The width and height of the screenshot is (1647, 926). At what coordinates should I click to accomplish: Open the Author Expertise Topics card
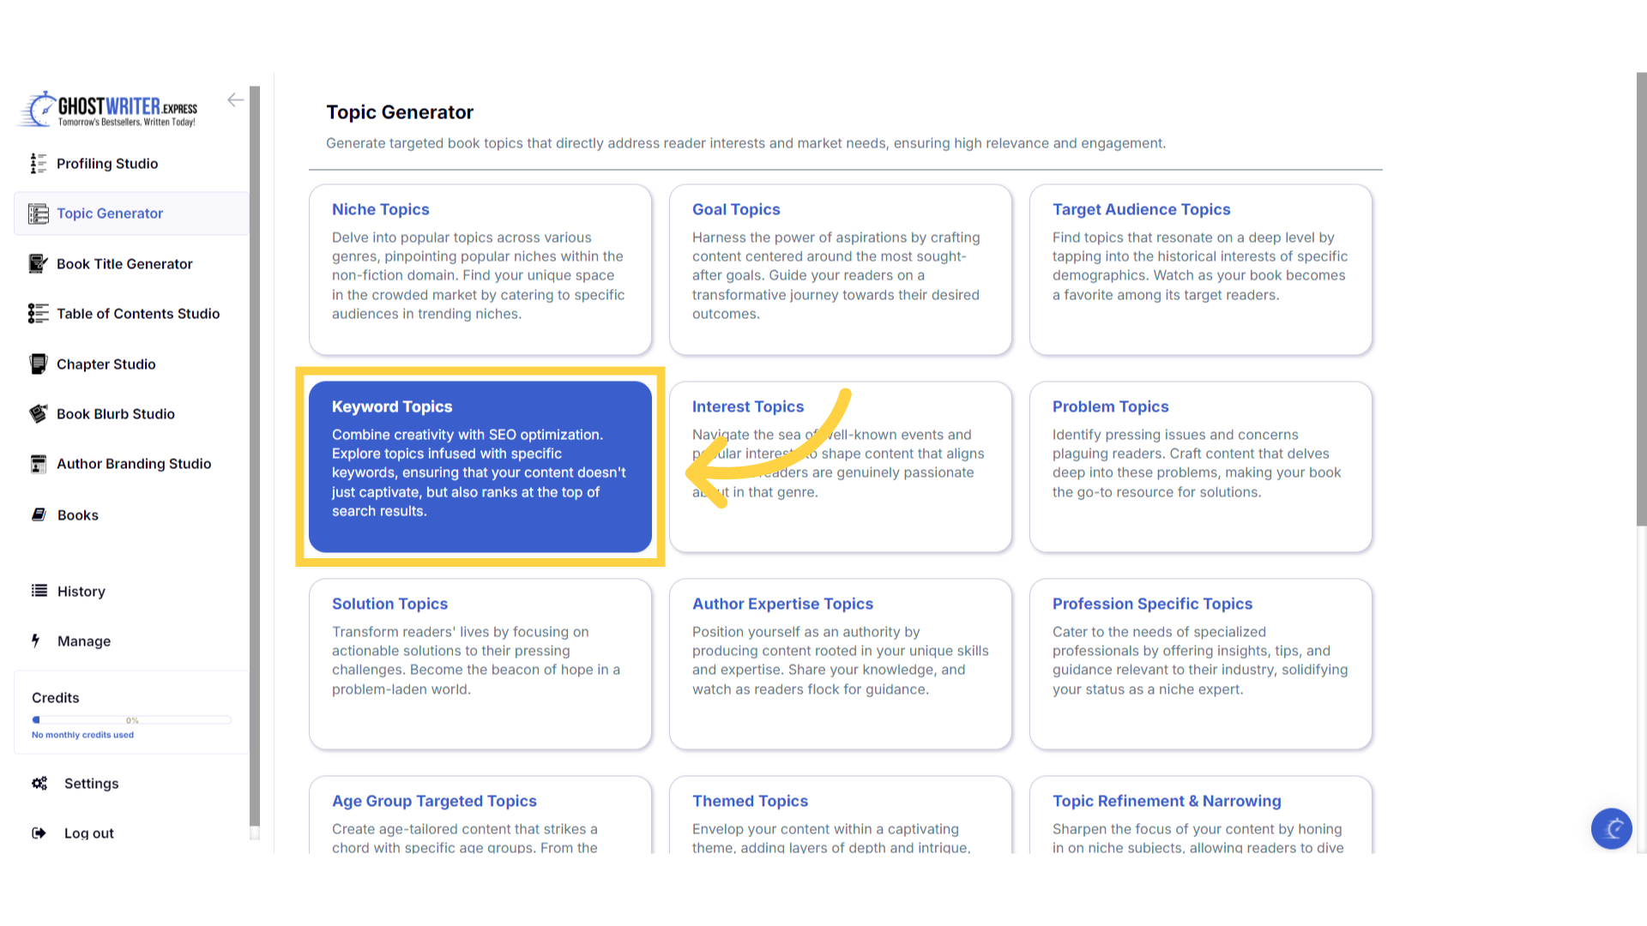[840, 664]
